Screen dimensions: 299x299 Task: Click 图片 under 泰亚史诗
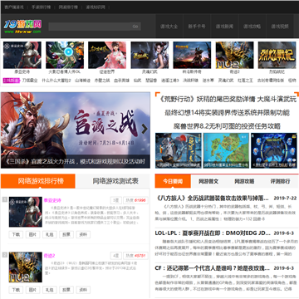32,234
